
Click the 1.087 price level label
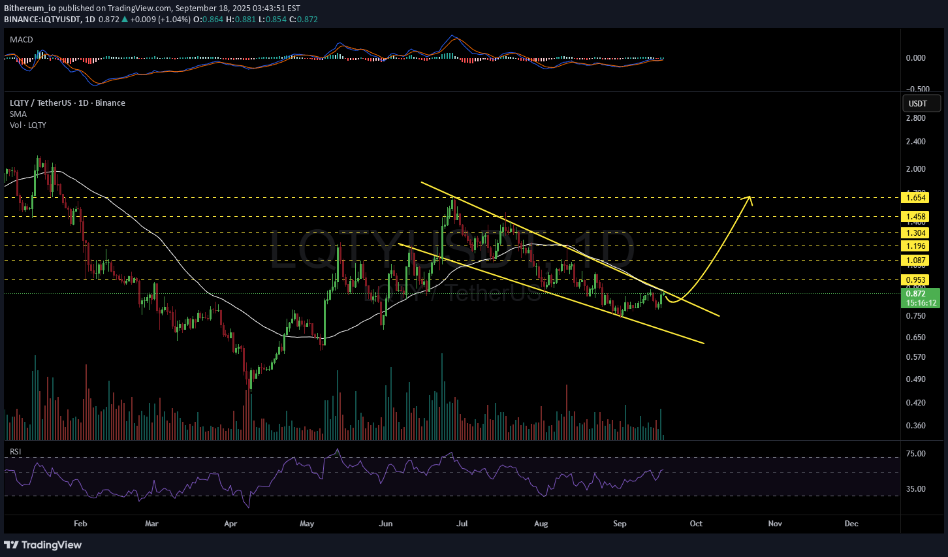tap(914, 261)
